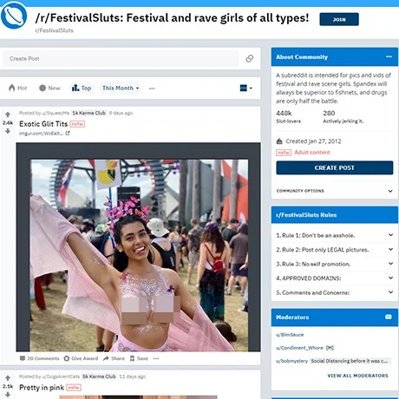Click the sidebar CREATE POST button
This screenshot has height=399, width=399.
pyautogui.click(x=335, y=167)
